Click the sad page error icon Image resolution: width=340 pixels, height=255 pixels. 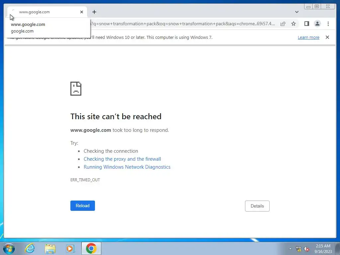click(76, 88)
